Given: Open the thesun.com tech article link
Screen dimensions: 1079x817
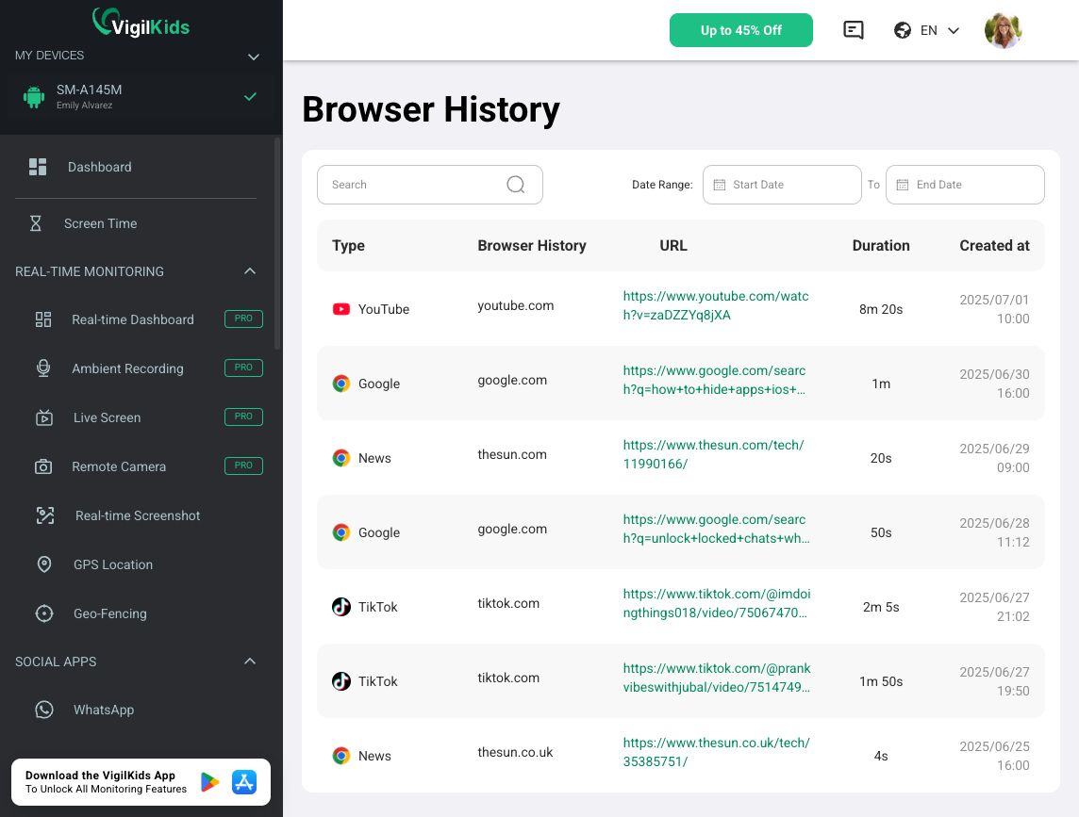Looking at the screenshot, I should tap(713, 454).
